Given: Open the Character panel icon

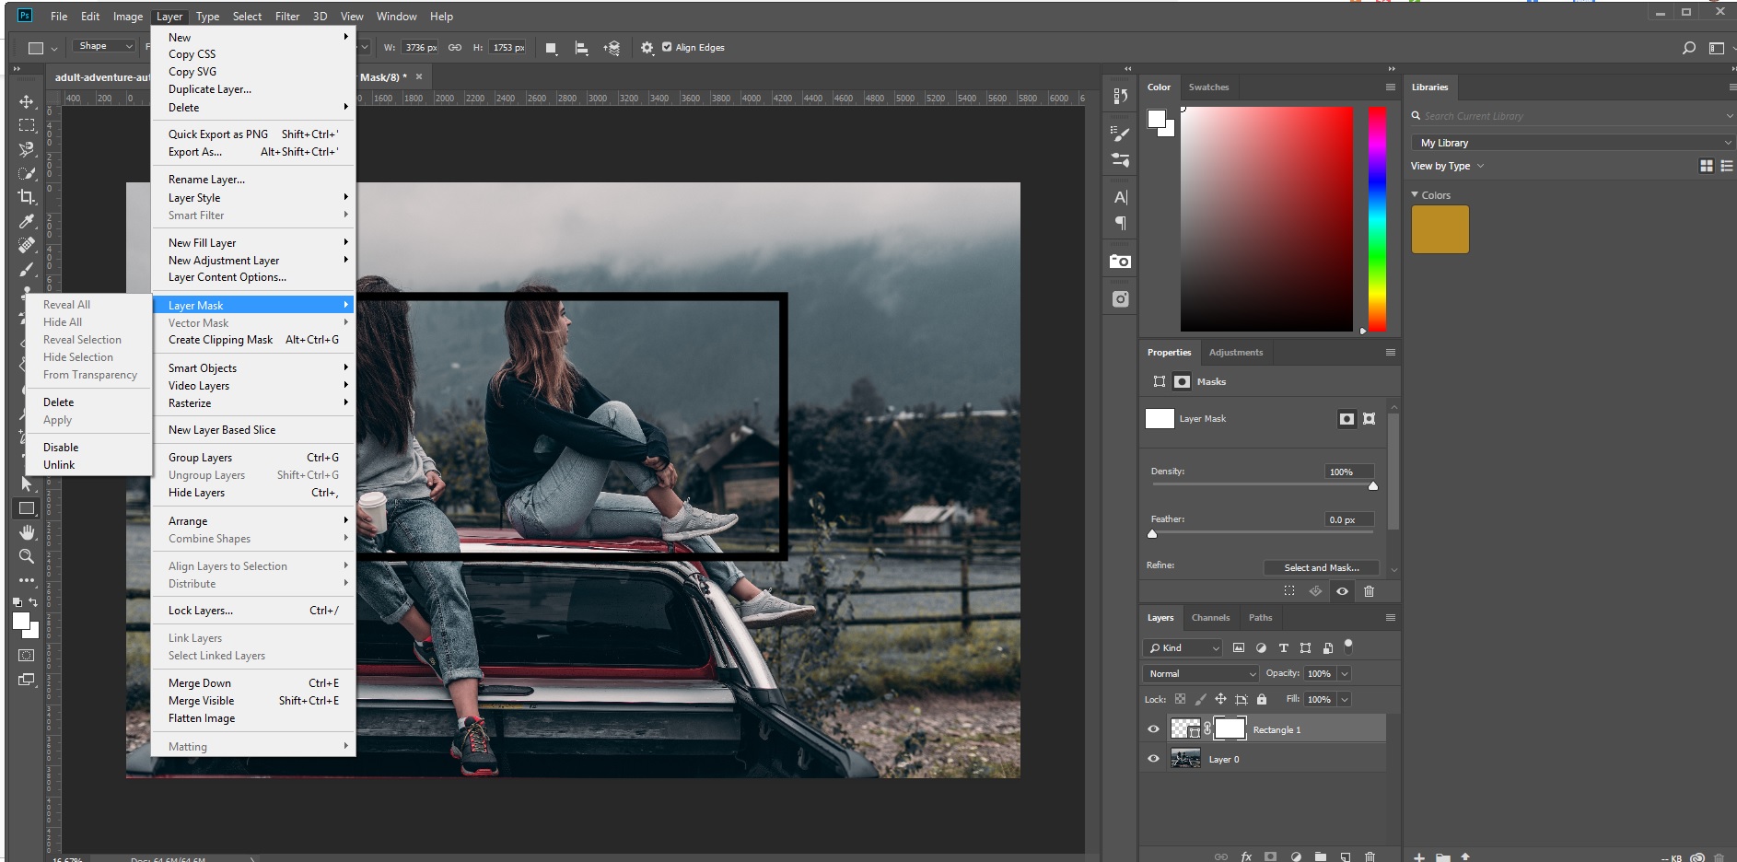Looking at the screenshot, I should tap(1120, 197).
